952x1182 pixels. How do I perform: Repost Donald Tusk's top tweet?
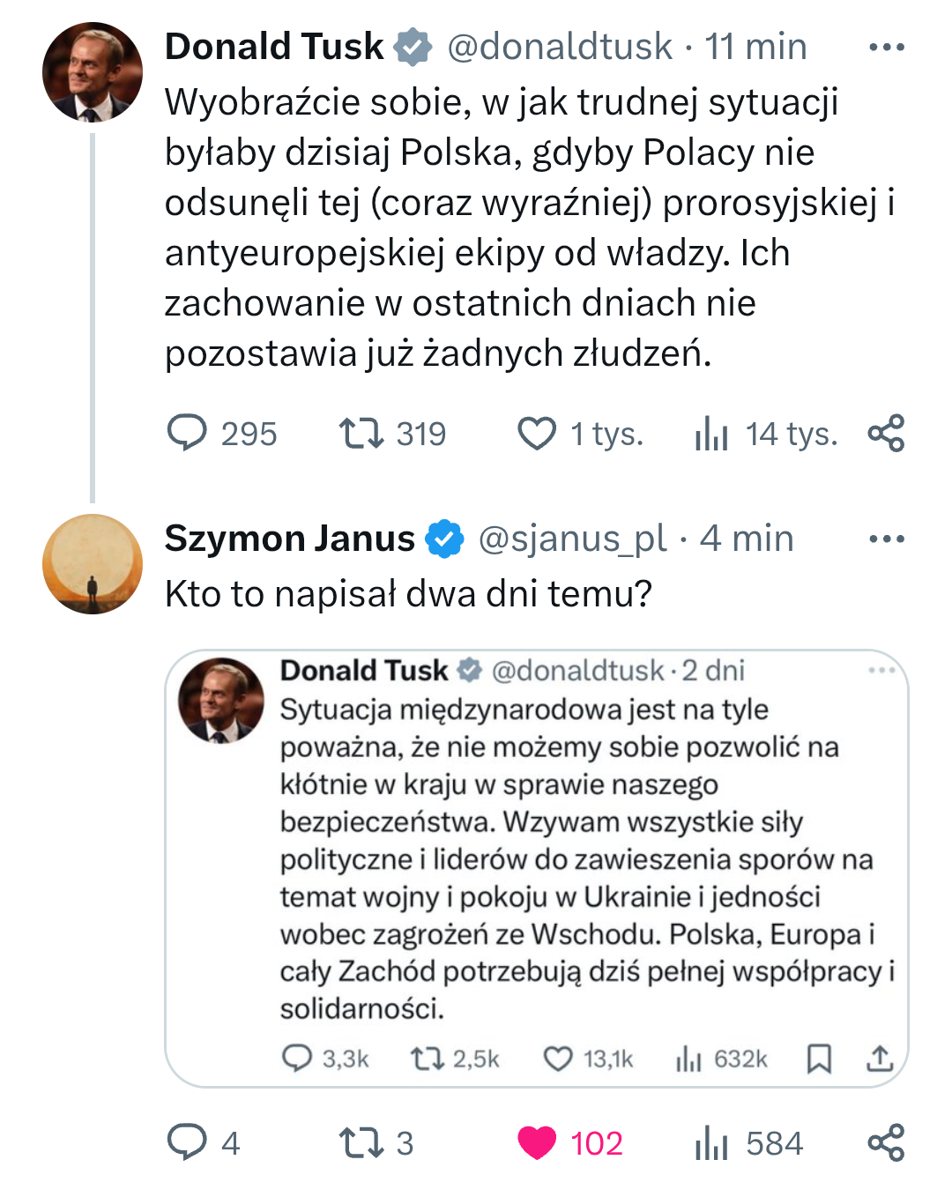click(361, 434)
